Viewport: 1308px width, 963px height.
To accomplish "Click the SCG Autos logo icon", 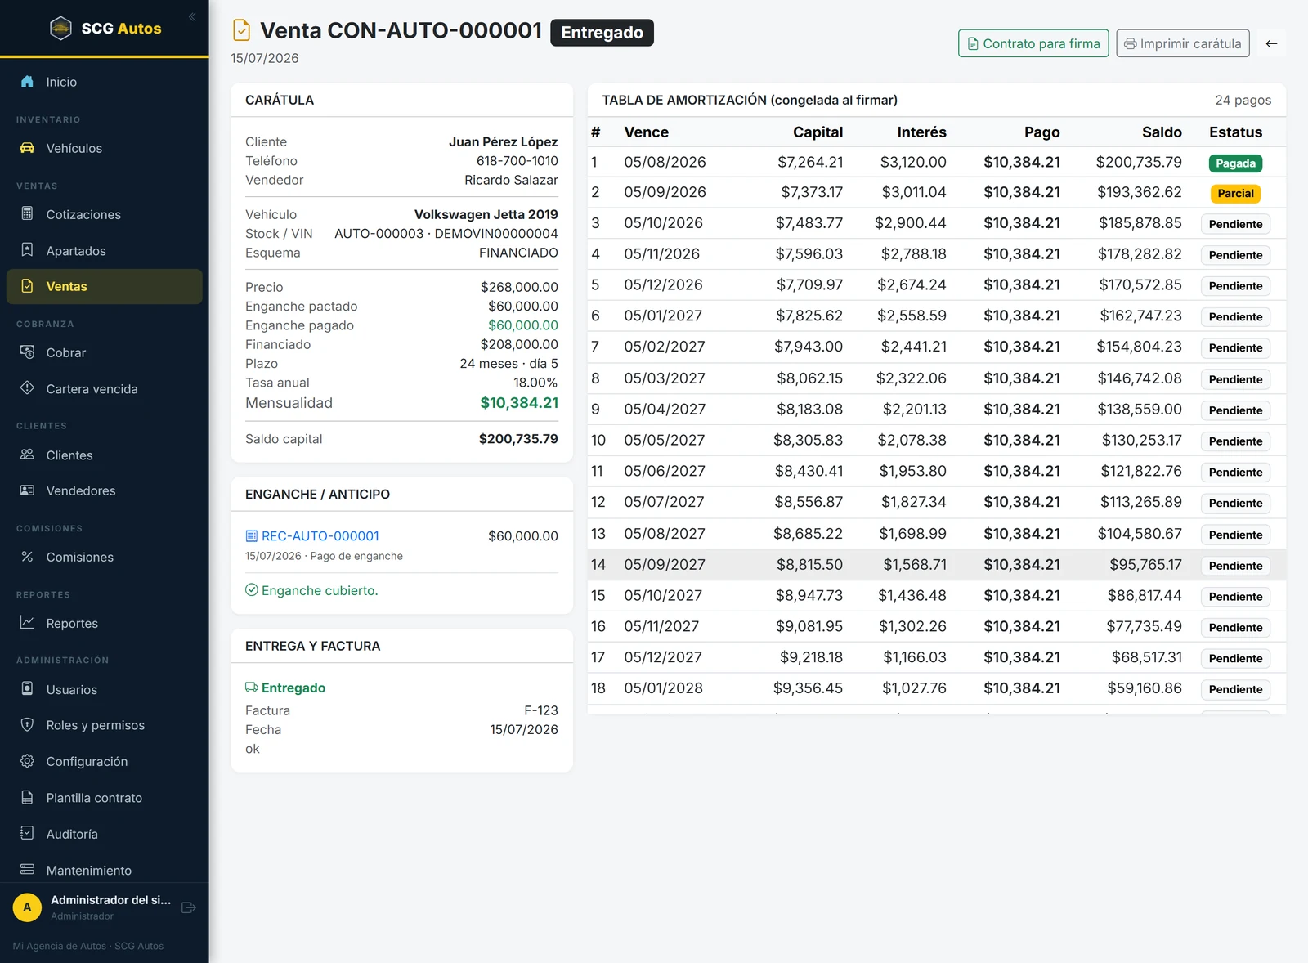I will (x=60, y=28).
